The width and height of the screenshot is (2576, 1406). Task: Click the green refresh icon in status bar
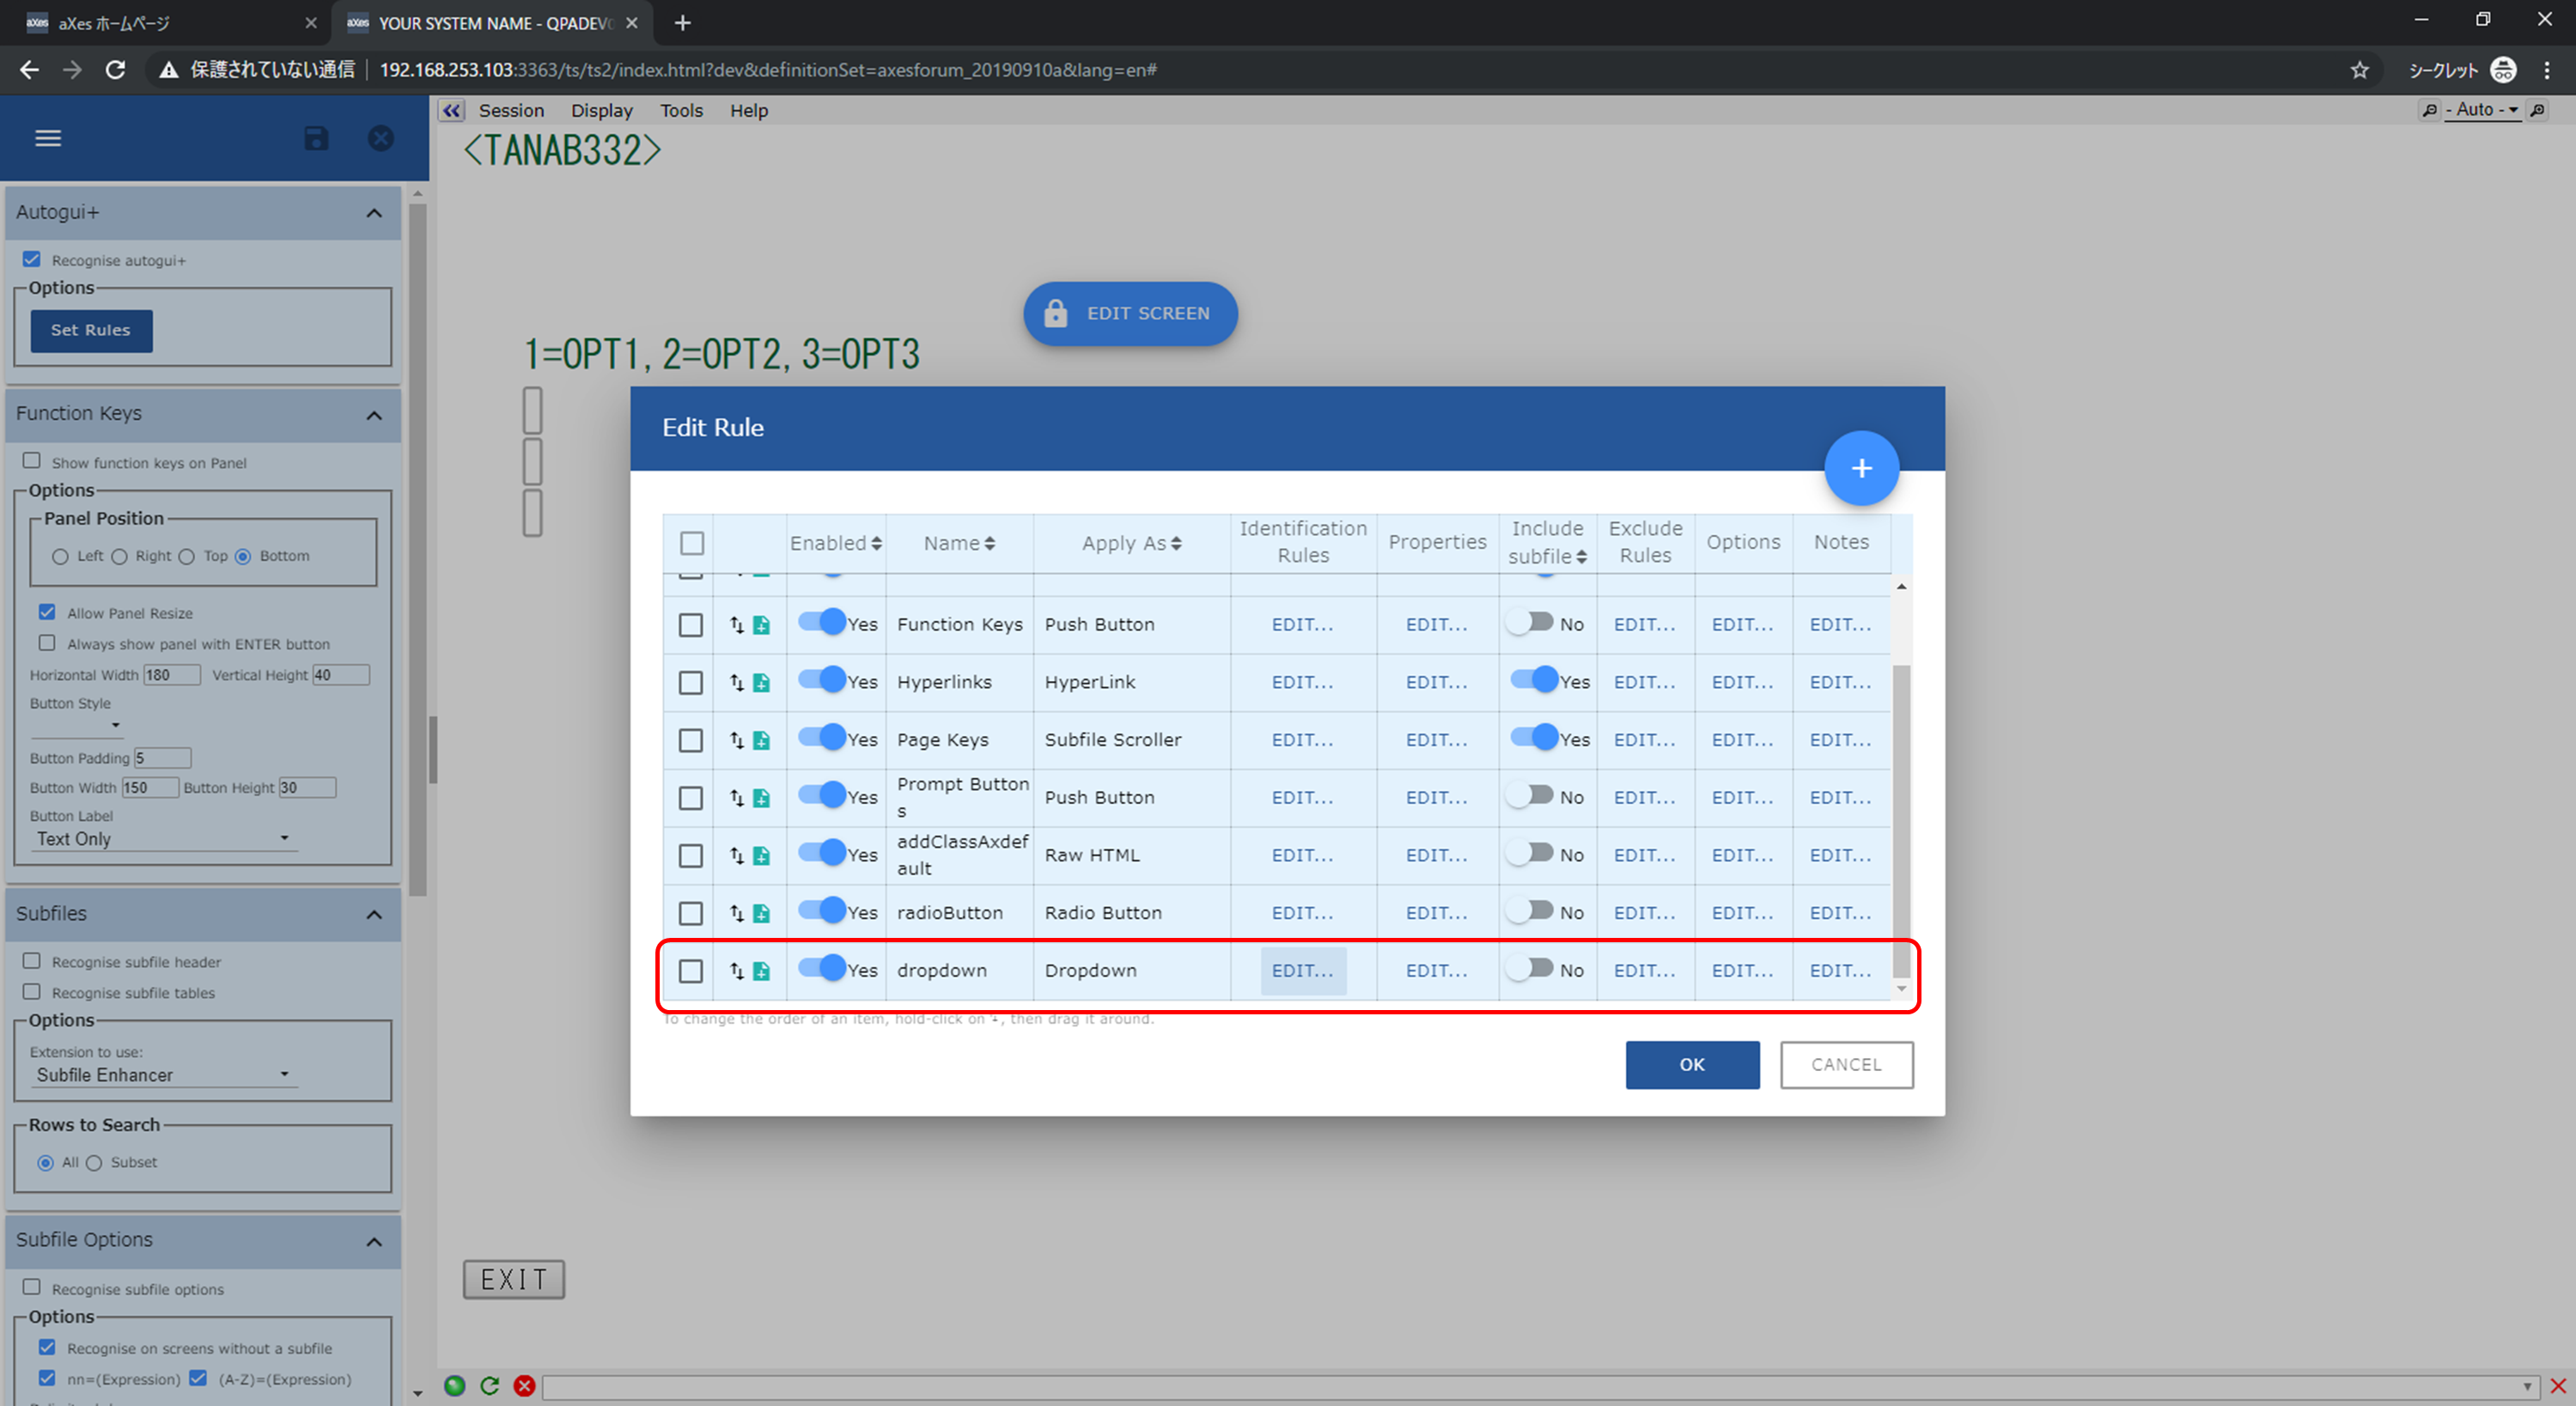(x=489, y=1385)
